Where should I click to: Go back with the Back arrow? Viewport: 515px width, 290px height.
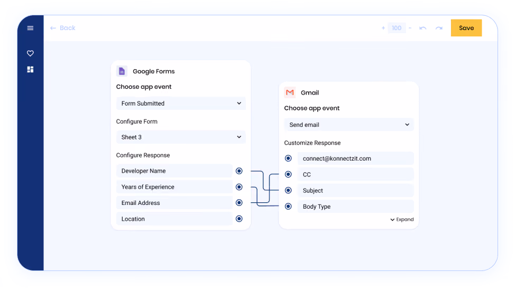click(x=62, y=28)
